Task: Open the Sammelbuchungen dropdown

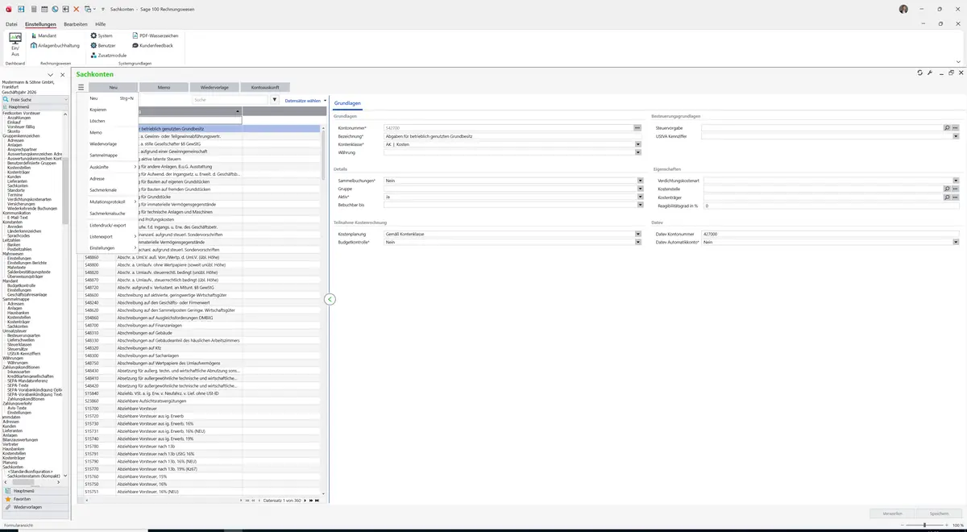Action: click(x=640, y=181)
